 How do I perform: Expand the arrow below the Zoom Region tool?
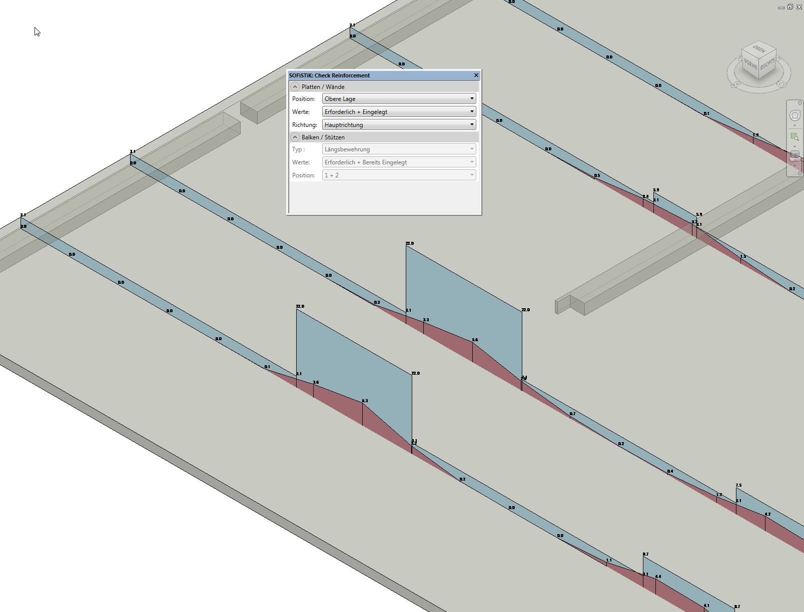coord(794,146)
